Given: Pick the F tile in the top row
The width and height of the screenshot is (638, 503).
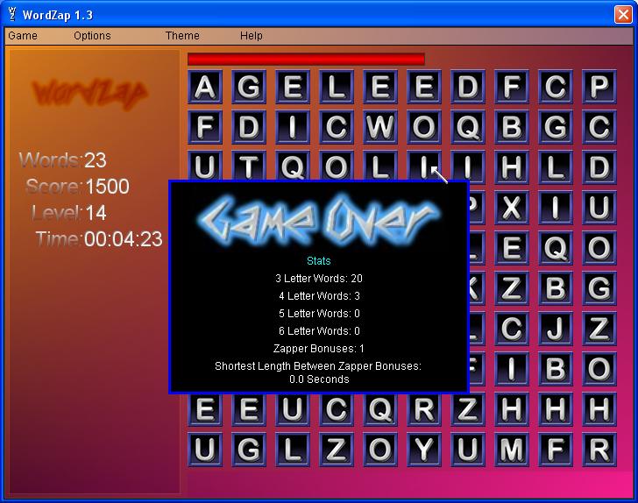Looking at the screenshot, I should tap(512, 87).
